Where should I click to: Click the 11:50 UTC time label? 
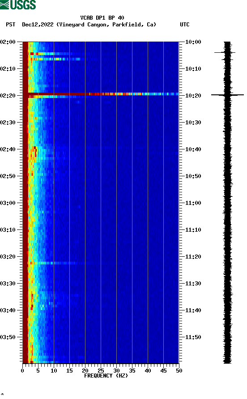(193, 337)
